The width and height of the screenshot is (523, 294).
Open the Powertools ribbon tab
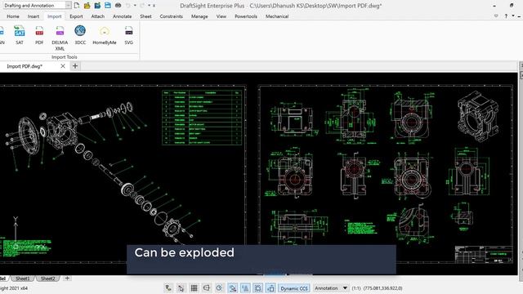[246, 16]
